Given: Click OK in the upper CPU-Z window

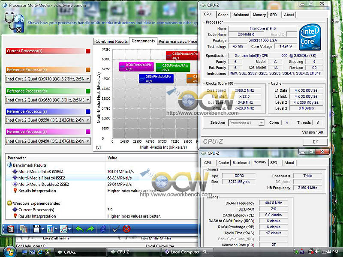Looking at the screenshot, I should [x=315, y=142].
